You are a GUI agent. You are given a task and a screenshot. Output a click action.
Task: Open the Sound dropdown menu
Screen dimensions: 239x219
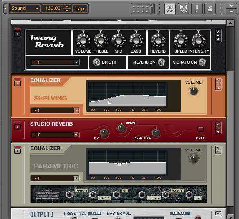point(25,8)
